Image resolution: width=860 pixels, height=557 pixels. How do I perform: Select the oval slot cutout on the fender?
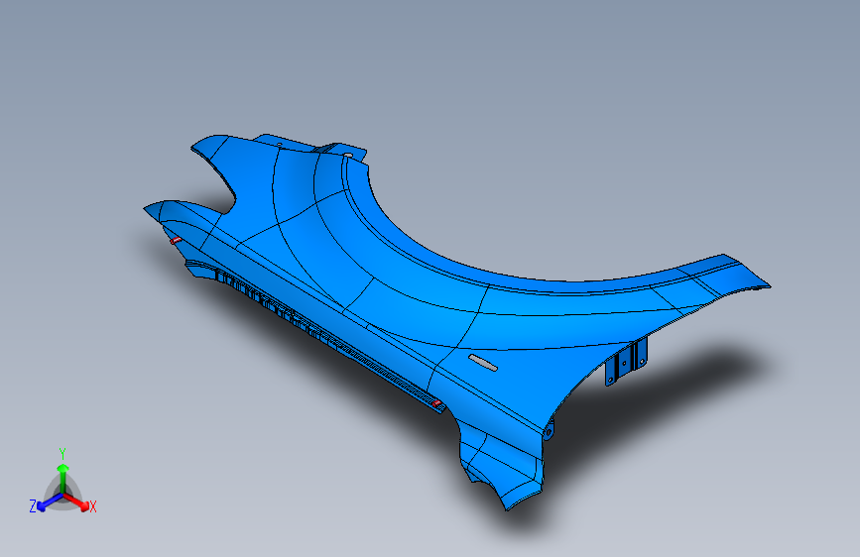[x=483, y=363]
